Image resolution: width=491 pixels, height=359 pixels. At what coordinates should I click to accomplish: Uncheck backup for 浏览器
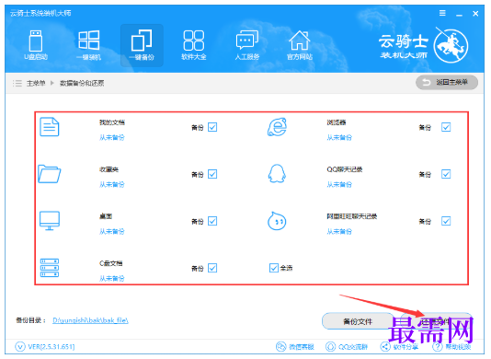(x=446, y=127)
